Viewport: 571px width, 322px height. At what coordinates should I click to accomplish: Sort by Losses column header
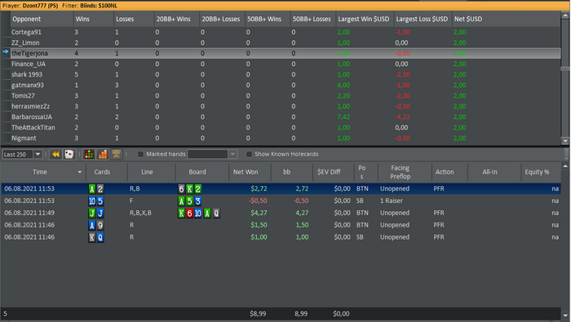point(134,19)
